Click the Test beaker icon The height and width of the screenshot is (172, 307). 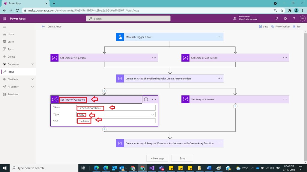pyautogui.click(x=294, y=26)
